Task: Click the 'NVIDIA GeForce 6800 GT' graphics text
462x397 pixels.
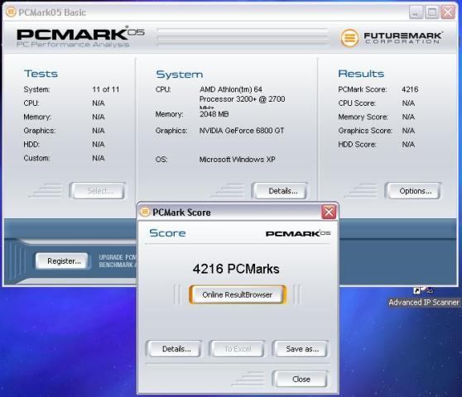Action: point(242,131)
